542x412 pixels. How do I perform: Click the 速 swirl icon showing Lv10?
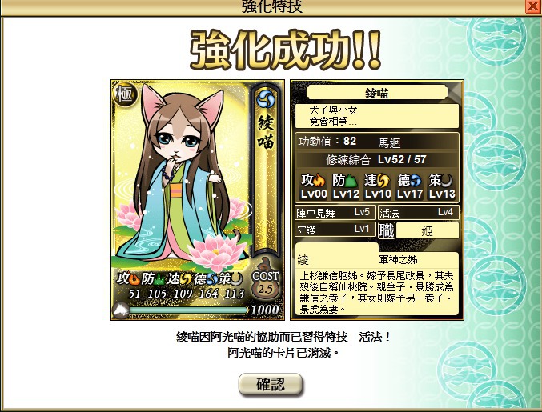383,181
